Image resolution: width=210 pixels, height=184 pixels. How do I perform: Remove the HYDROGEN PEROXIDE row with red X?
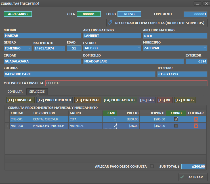(196, 126)
